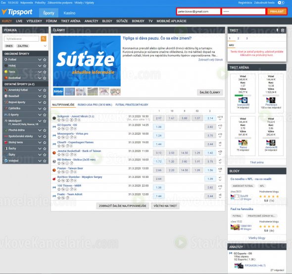
Task: Click the Futbal ball icon in sidebar
Action: point(6,59)
